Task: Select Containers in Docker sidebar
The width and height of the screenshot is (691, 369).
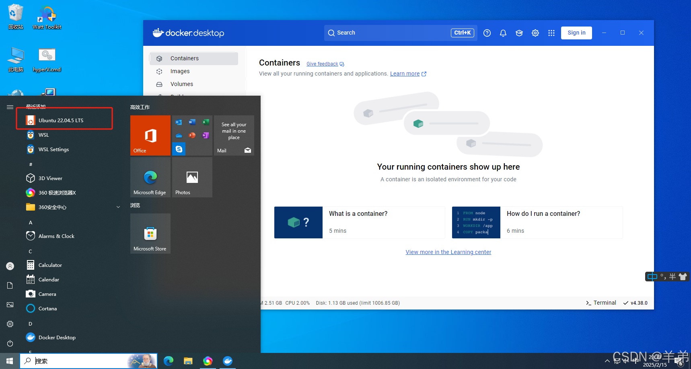Action: (194, 58)
